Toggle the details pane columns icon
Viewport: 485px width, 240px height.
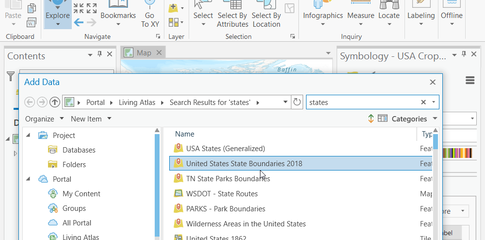[x=383, y=118]
